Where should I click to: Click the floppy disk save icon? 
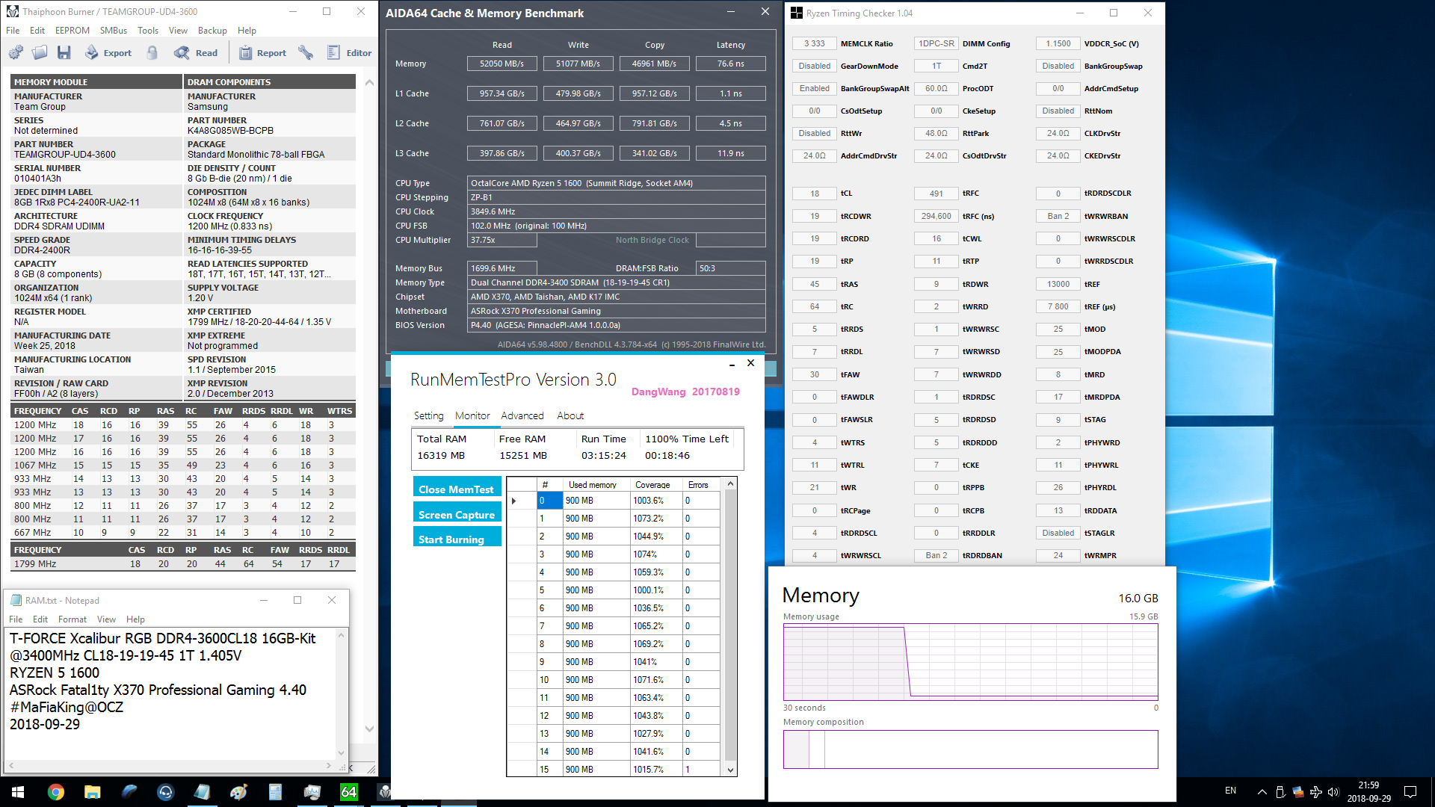coord(64,52)
